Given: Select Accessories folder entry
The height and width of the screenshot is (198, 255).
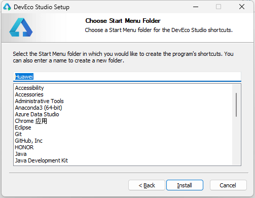Looking at the screenshot, I should 29,94.
